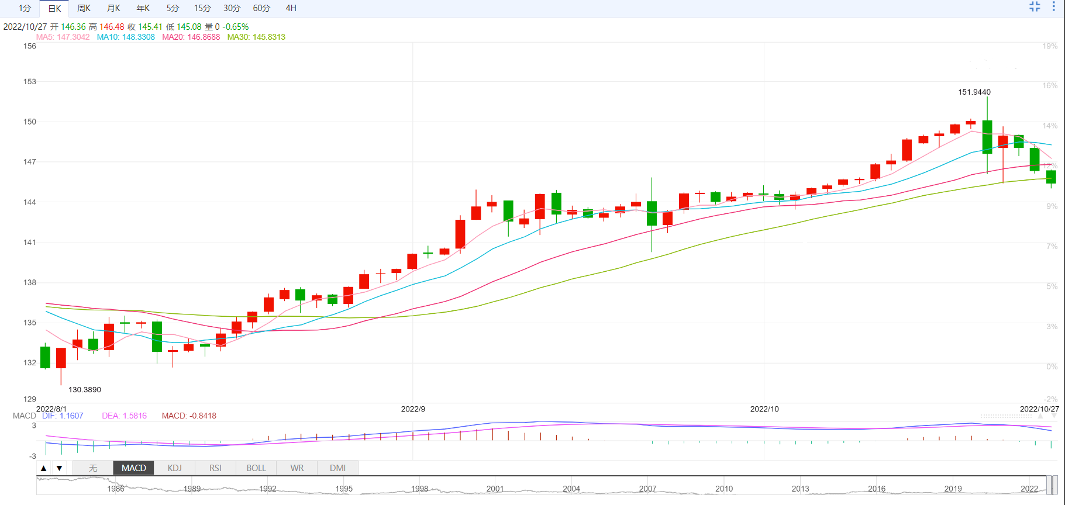The height and width of the screenshot is (505, 1065).
Task: Click the DIF: 1.1607 value
Action: [63, 416]
